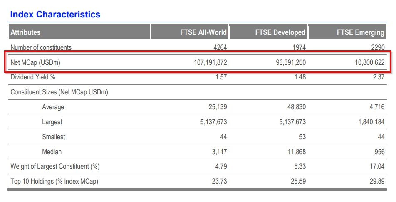Select smallest value 53

tap(302, 137)
